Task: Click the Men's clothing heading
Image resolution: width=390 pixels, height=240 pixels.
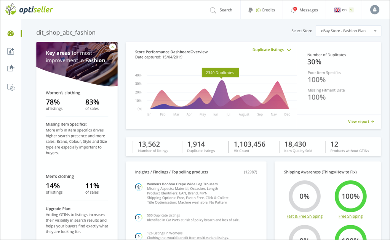Action: (x=60, y=177)
